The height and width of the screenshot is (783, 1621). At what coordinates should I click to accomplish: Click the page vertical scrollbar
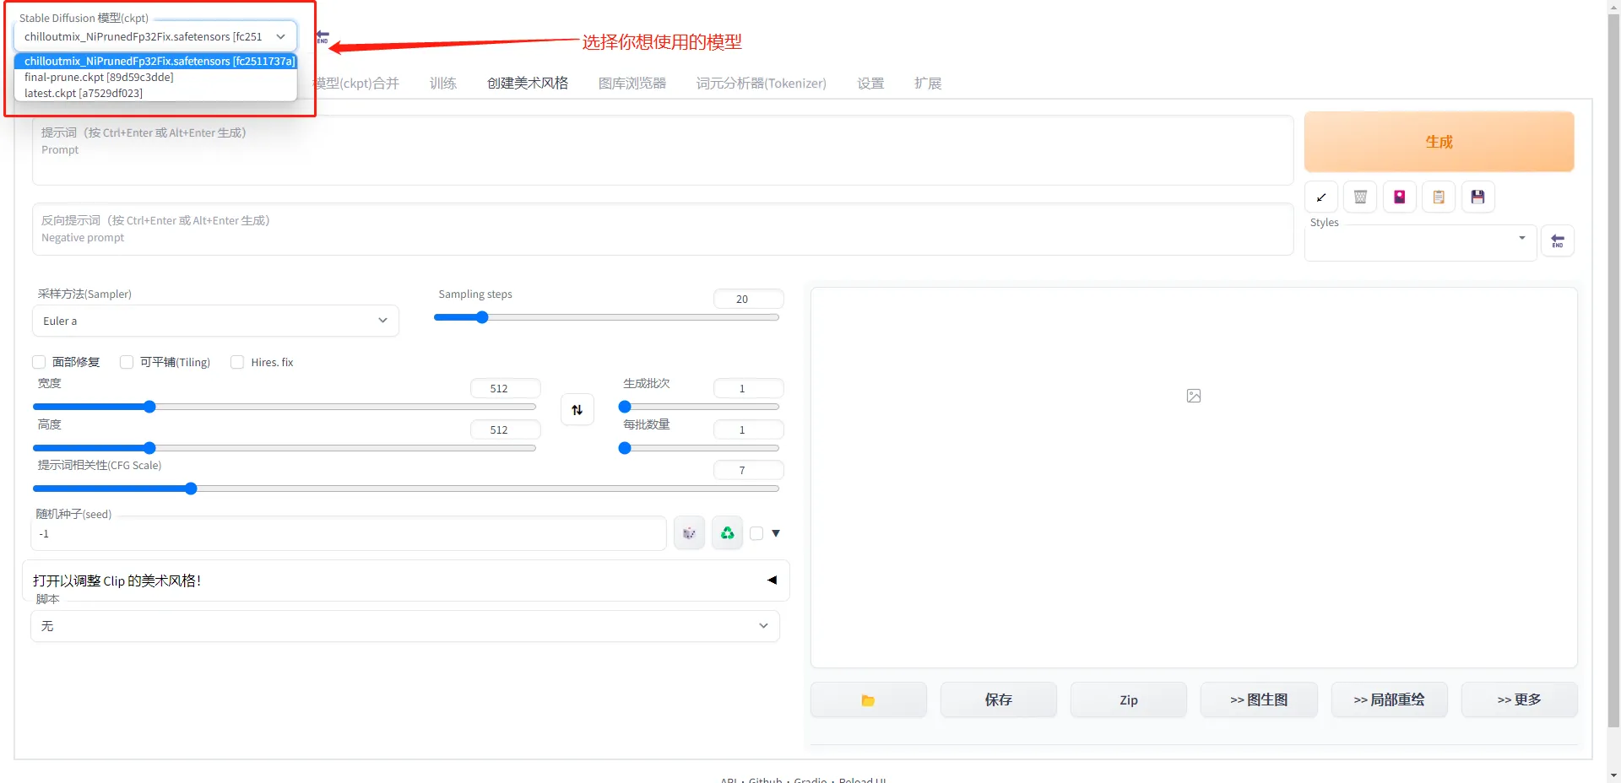coord(1613,371)
